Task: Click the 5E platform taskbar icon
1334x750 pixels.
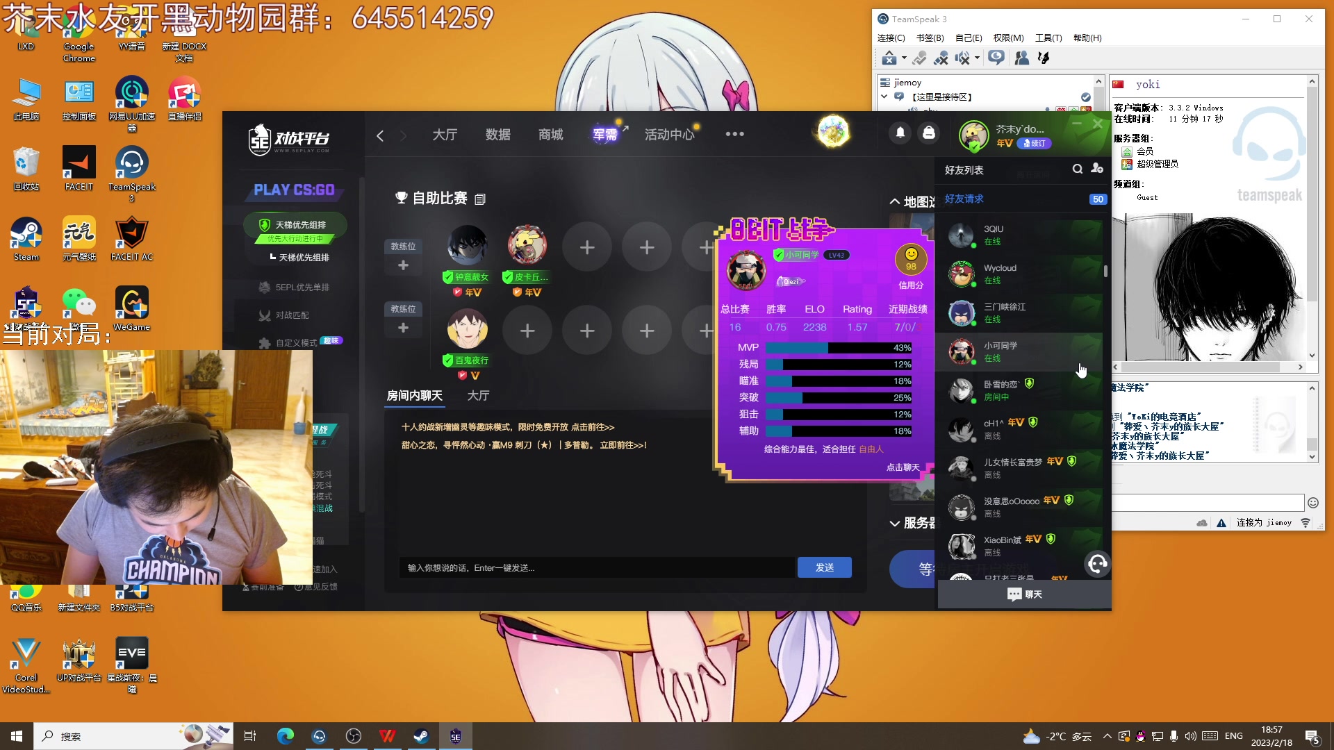Action: coord(456,736)
